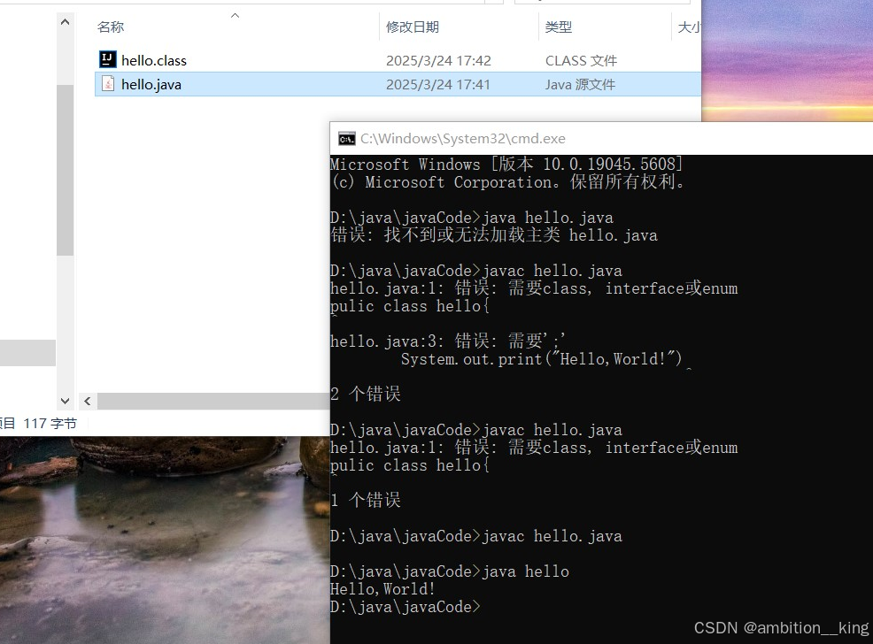Click the down arrow on the vertical scrollbar

[x=65, y=400]
